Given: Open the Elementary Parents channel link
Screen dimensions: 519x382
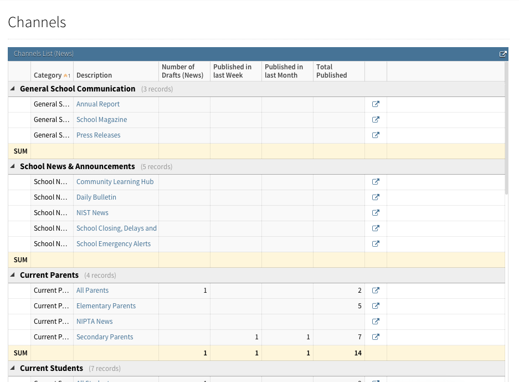Looking at the screenshot, I should [106, 306].
